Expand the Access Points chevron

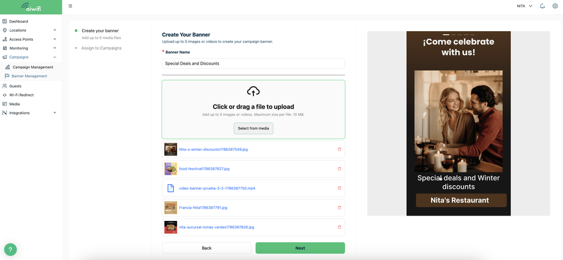point(55,40)
